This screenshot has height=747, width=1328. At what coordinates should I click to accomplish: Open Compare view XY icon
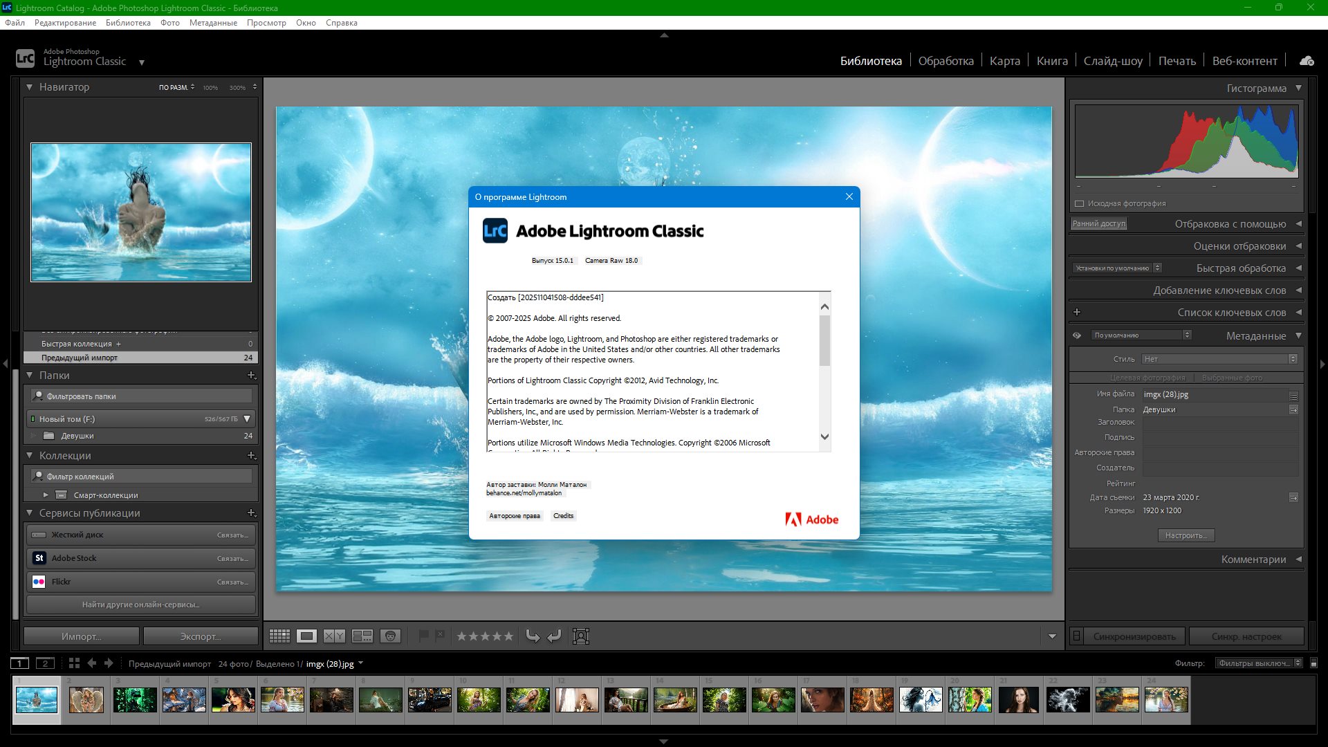pos(334,636)
